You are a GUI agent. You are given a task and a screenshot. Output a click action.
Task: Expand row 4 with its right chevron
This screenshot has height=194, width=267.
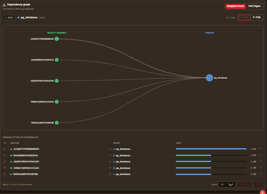(x=261, y=167)
